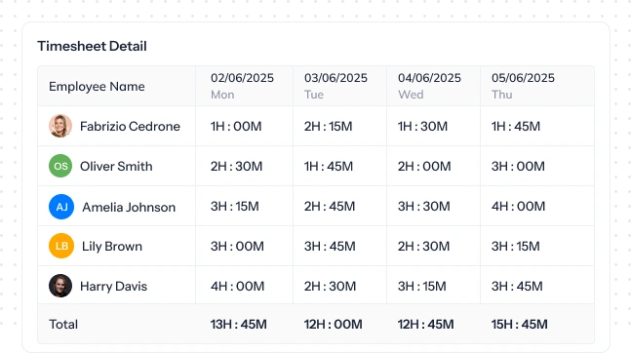
Task: Click Fabrizio Cedrone's profile photo avatar
Action: click(60, 126)
